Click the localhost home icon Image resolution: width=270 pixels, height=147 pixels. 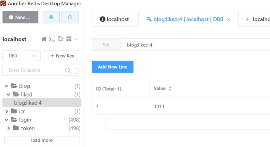click(44, 39)
